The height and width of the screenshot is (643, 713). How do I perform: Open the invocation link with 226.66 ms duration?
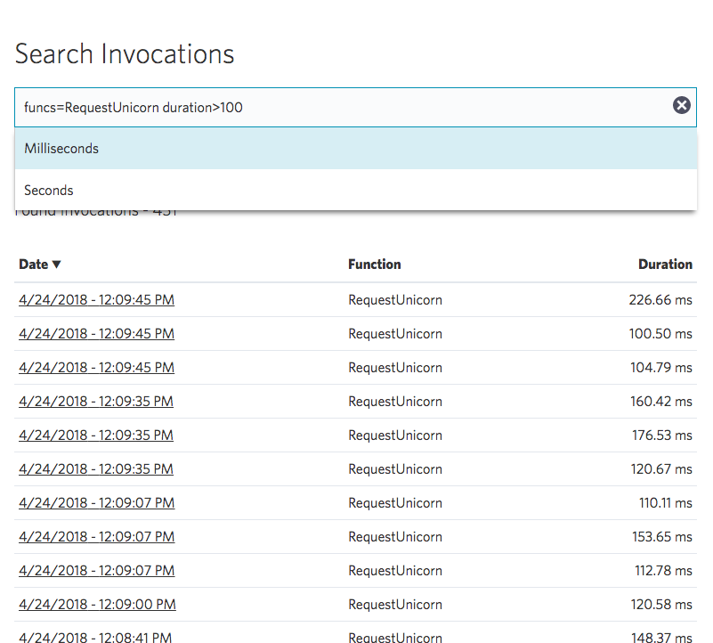point(96,300)
